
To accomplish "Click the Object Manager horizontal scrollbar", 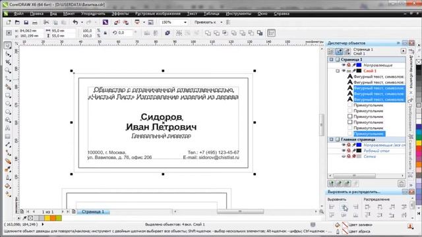I will click(x=367, y=176).
